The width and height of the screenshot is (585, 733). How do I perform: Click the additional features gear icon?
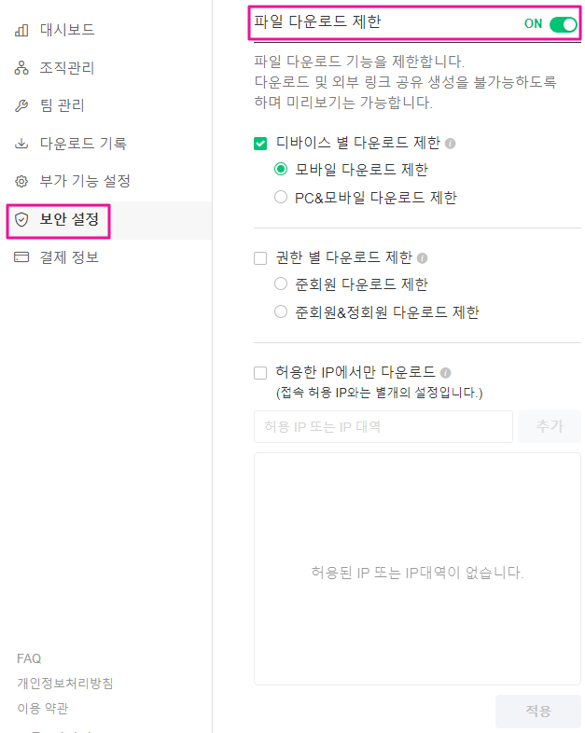click(21, 181)
